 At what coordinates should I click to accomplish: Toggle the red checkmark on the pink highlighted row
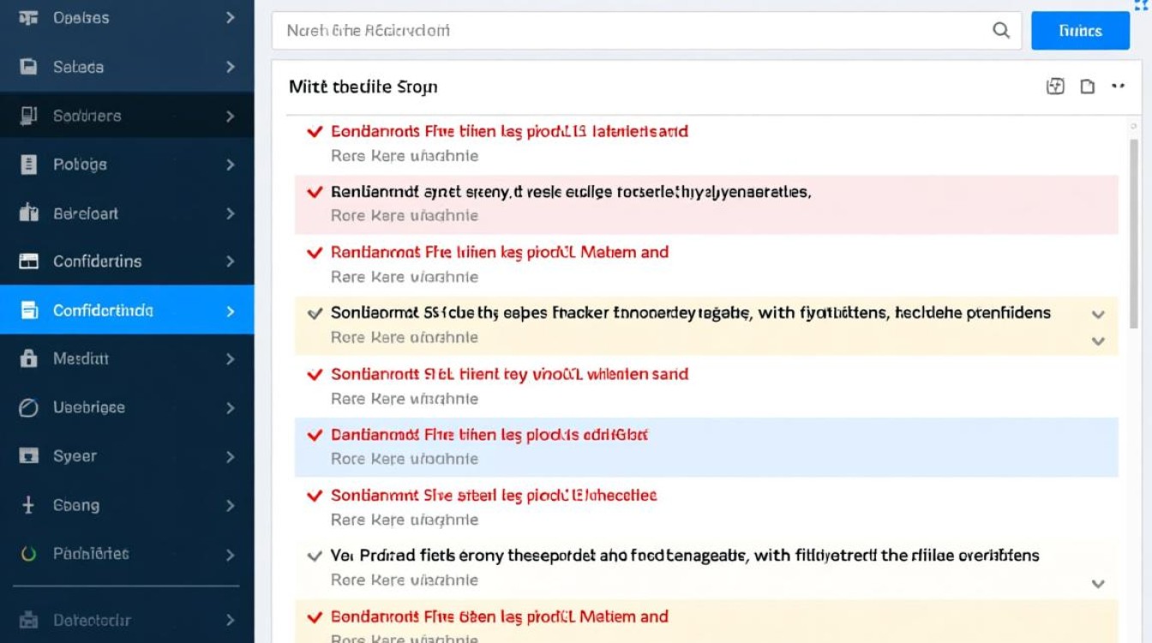(x=315, y=192)
